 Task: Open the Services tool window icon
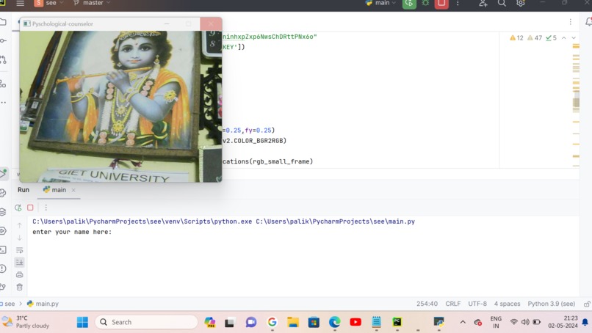coord(4,231)
